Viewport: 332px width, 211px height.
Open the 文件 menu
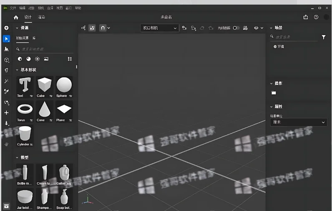(x=13, y=8)
